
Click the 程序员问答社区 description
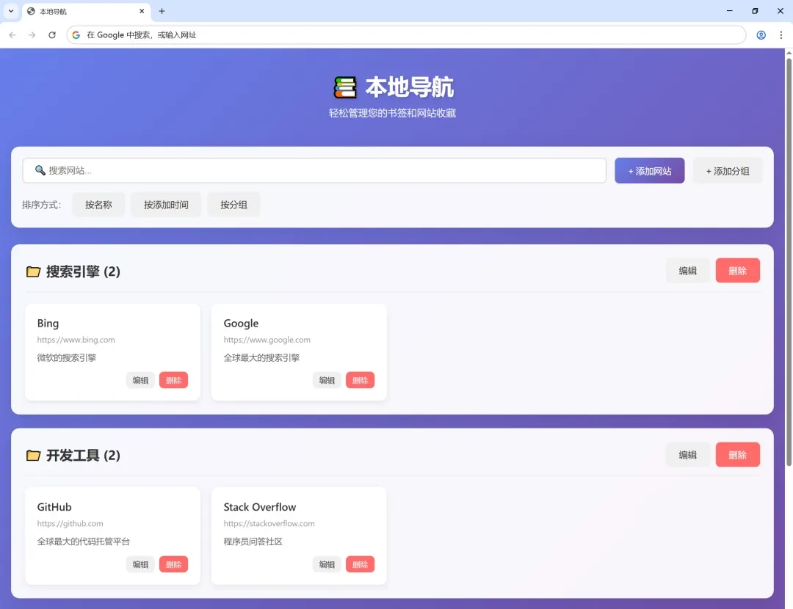253,541
